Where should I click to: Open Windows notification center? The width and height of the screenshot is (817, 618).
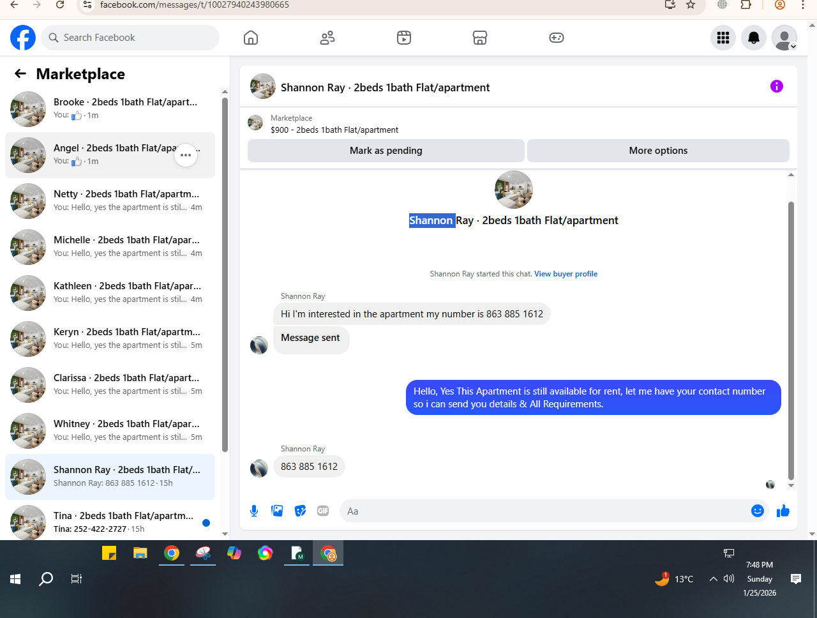(x=796, y=579)
